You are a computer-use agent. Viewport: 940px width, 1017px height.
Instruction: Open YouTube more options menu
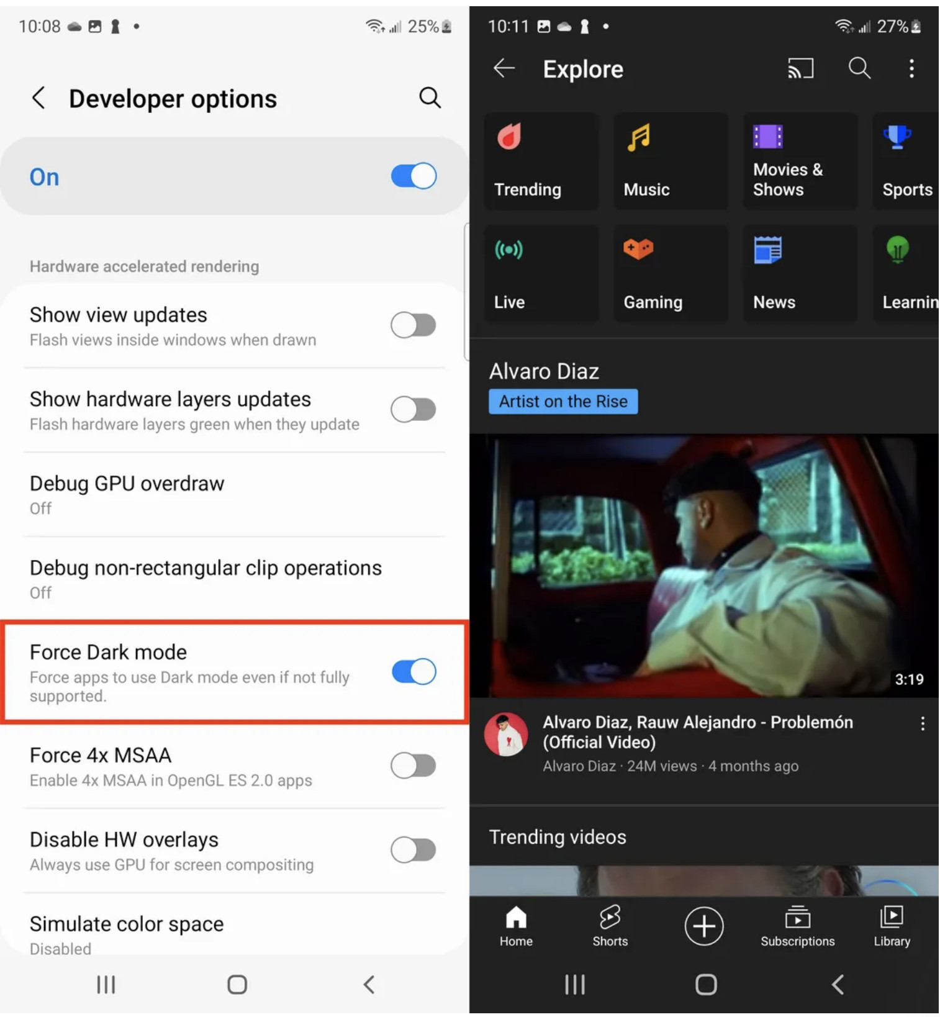(x=911, y=68)
